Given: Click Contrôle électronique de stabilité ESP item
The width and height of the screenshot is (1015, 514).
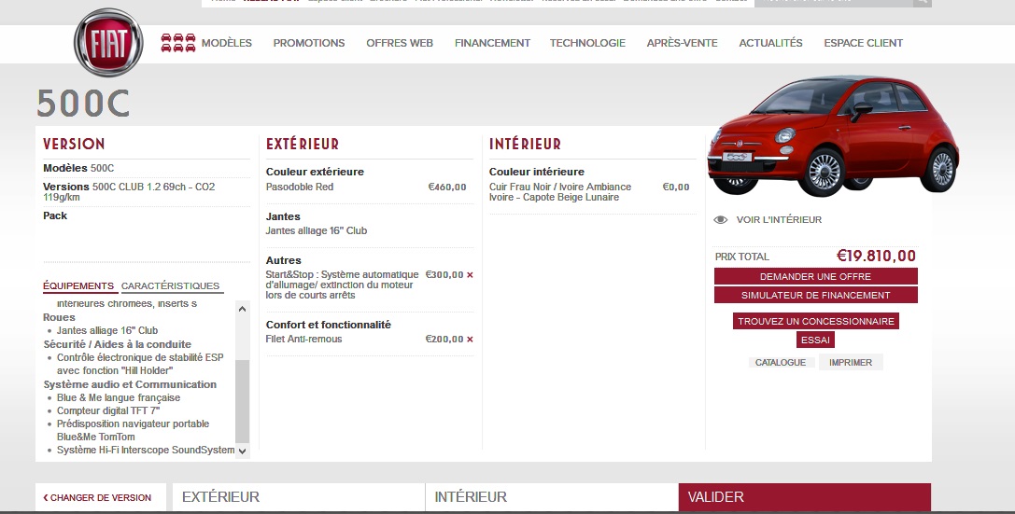Looking at the screenshot, I should point(140,364).
